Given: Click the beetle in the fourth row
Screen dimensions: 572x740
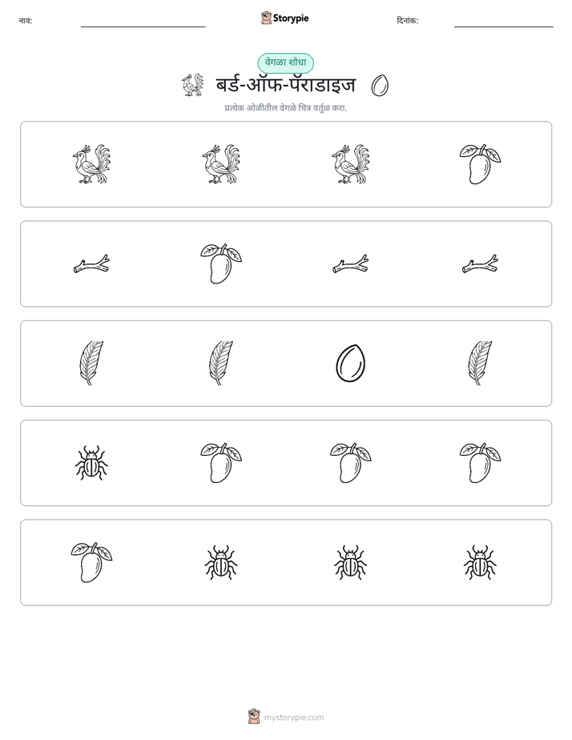Looking at the screenshot, I should point(91,463).
